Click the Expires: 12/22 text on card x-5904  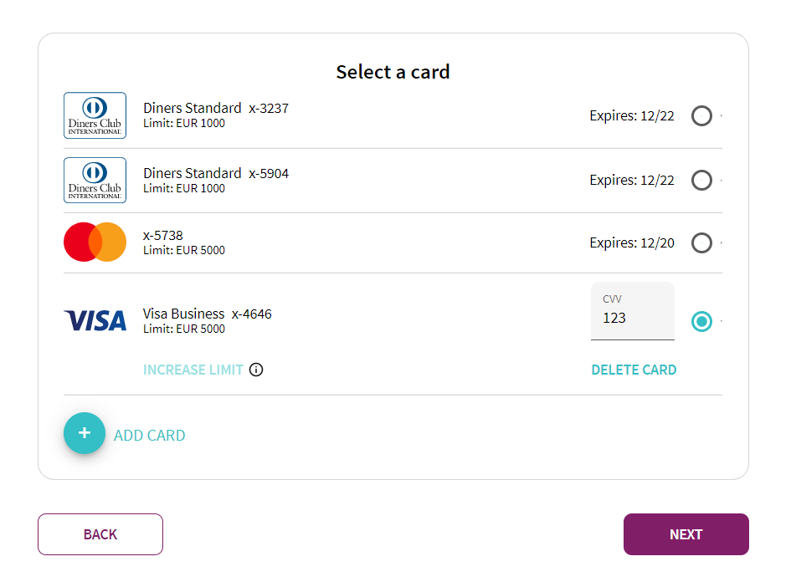(x=632, y=180)
